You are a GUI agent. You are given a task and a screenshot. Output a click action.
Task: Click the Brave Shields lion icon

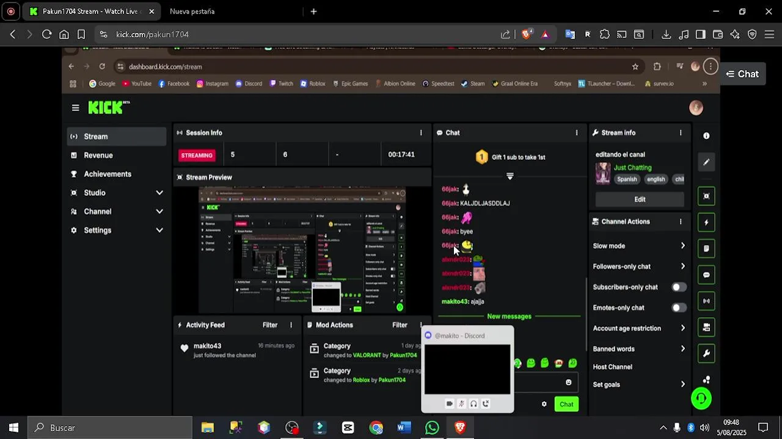point(526,34)
